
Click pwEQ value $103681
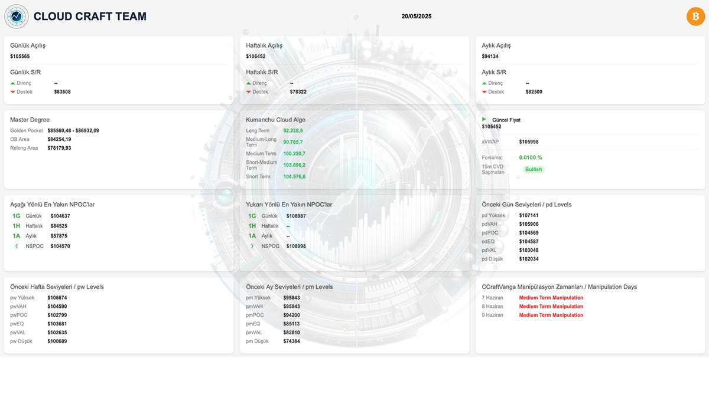57,324
